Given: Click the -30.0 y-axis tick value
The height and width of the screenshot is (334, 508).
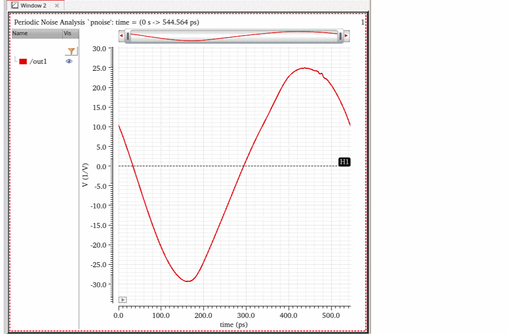Looking at the screenshot, I should (98, 285).
